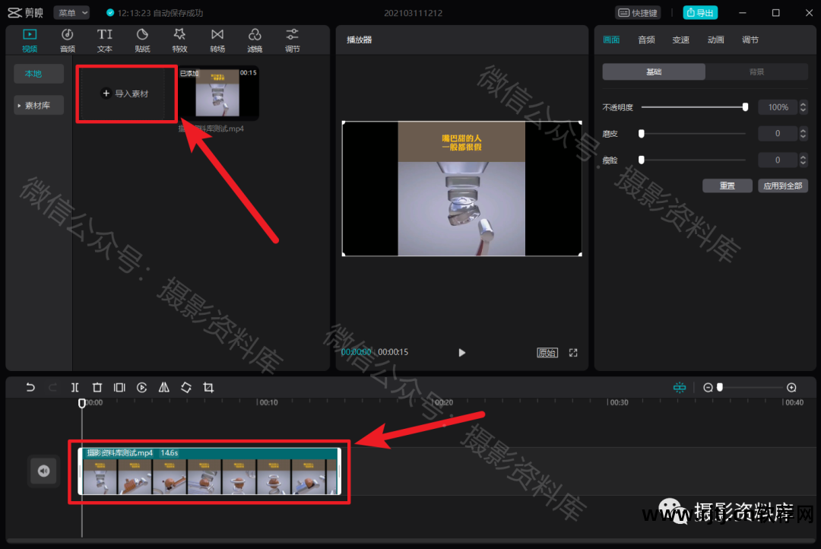The image size is (821, 549).
Task: Click the undo arrow in timeline toolbar
Action: [x=30, y=388]
